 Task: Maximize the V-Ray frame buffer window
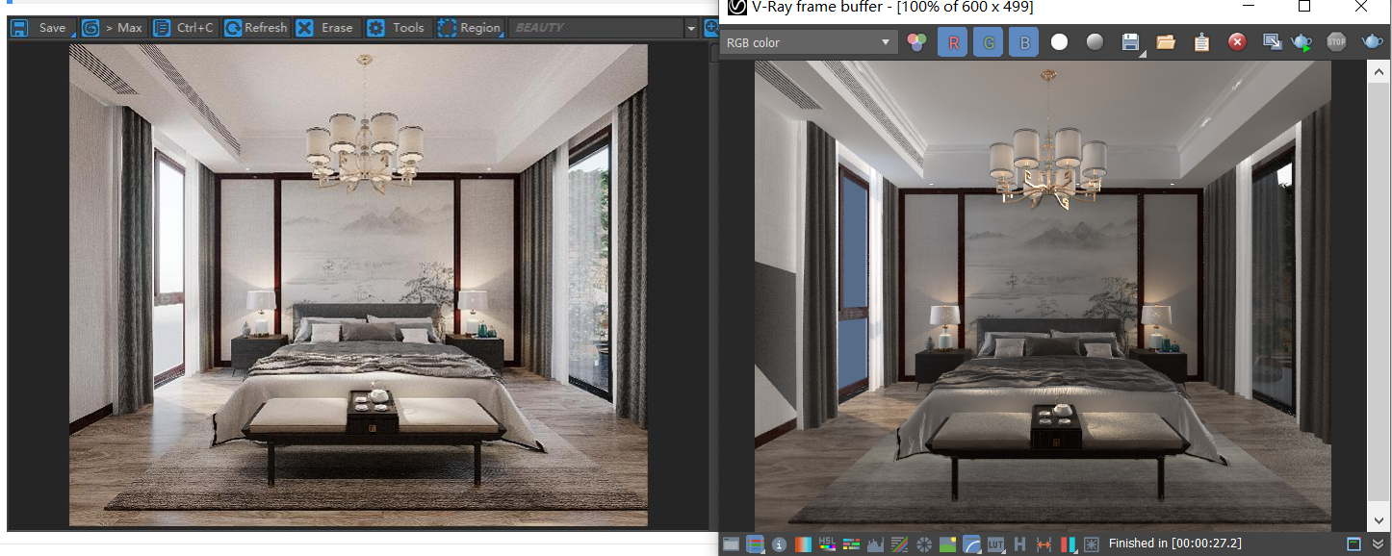click(1304, 7)
